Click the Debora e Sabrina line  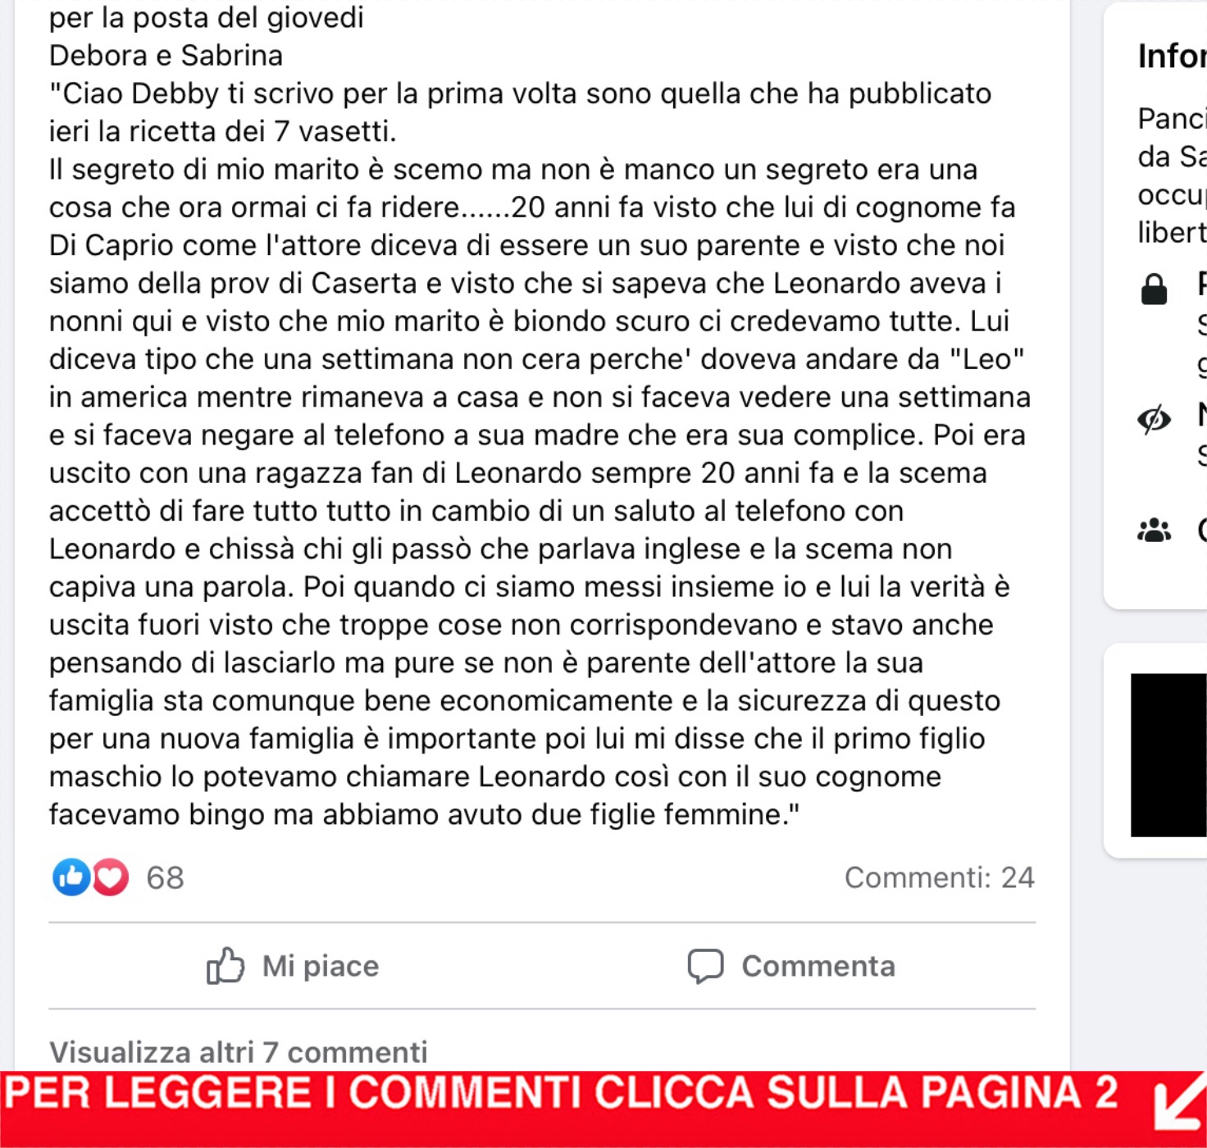pos(166,55)
